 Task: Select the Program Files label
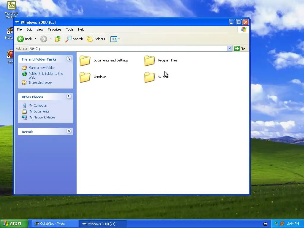(x=168, y=60)
